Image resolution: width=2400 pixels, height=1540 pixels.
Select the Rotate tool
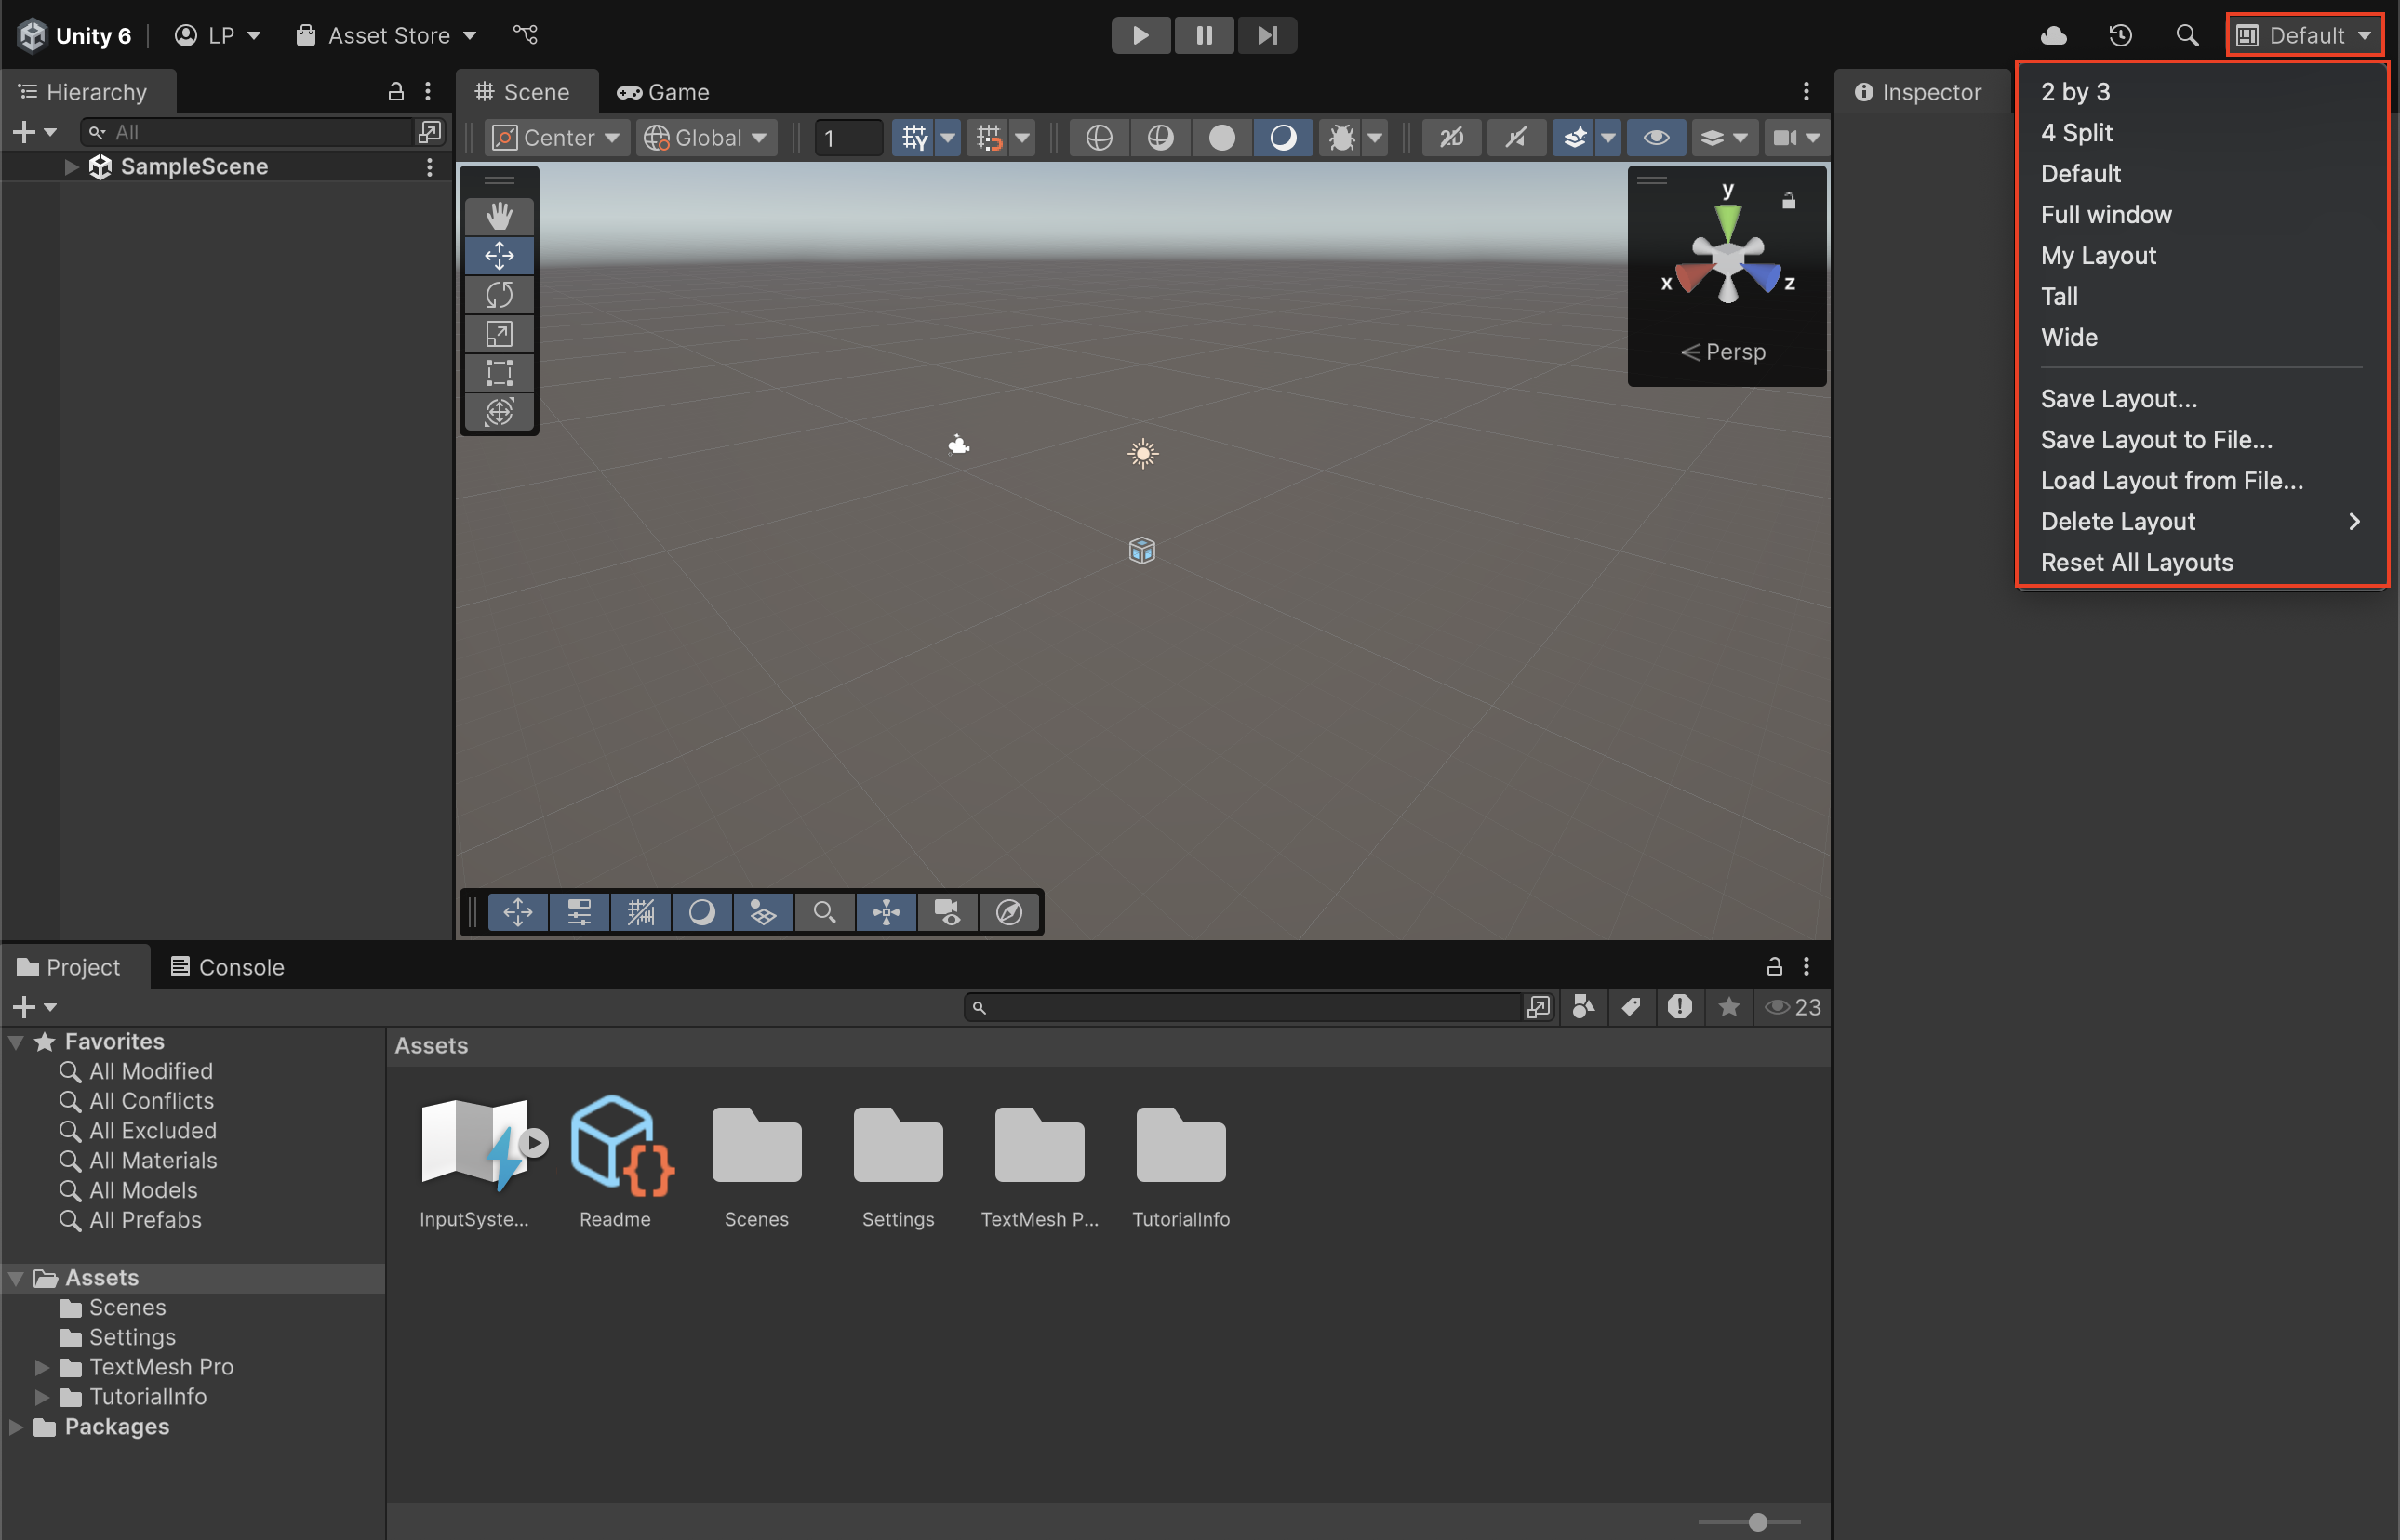499,294
